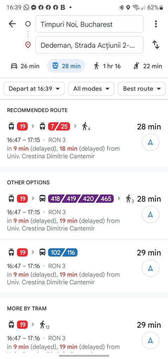Open the Depart at 16:39 dropdown
168x359 pixels.
[34, 89]
